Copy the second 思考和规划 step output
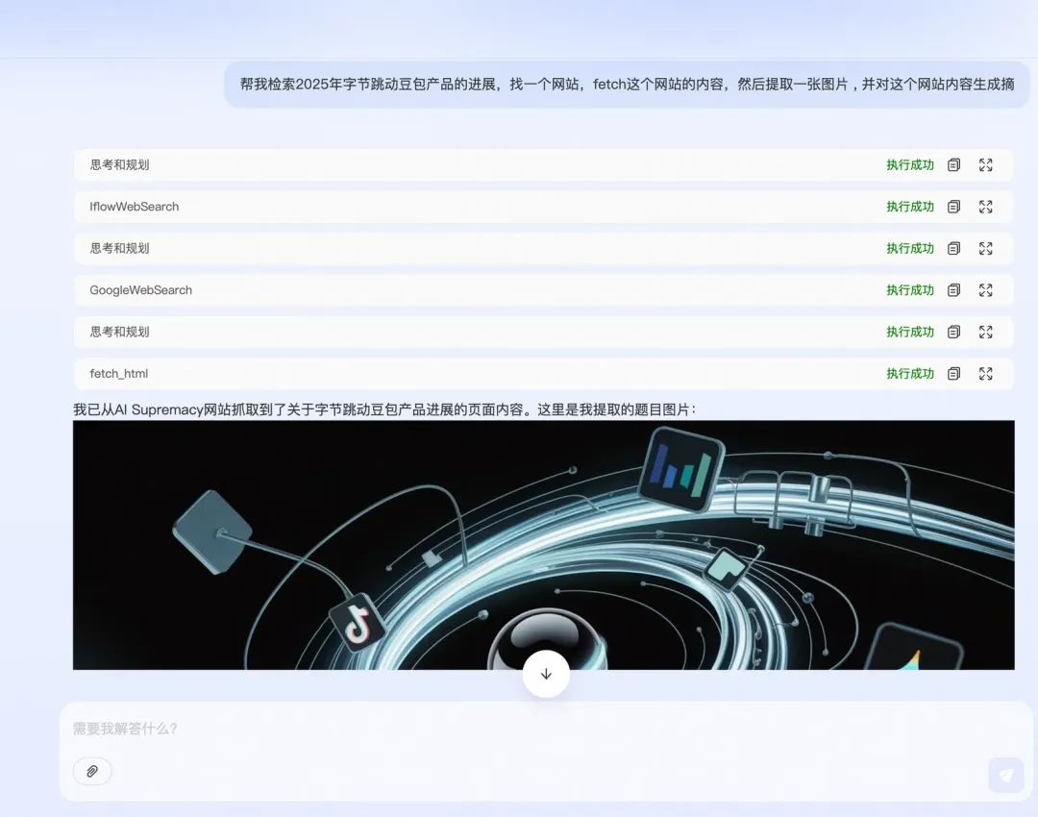This screenshot has height=817, width=1038. [953, 248]
